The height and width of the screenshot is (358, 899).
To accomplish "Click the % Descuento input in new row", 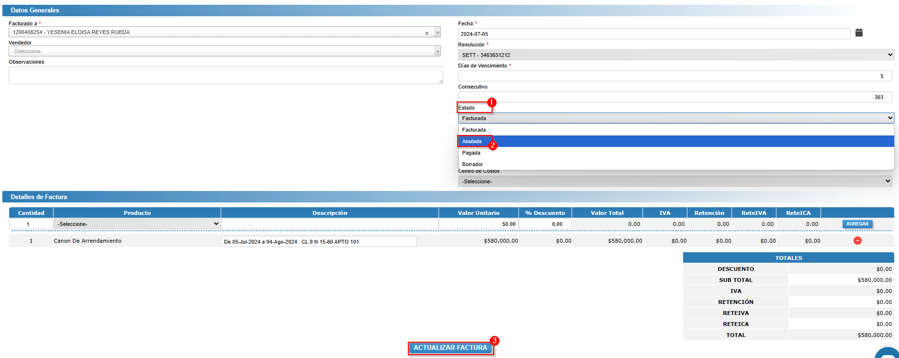I will 545,224.
